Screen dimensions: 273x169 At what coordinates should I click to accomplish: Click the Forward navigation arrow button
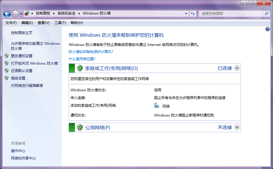point(15,14)
